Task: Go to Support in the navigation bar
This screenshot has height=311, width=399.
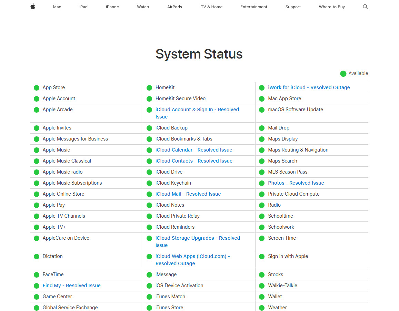Action: pos(293,7)
